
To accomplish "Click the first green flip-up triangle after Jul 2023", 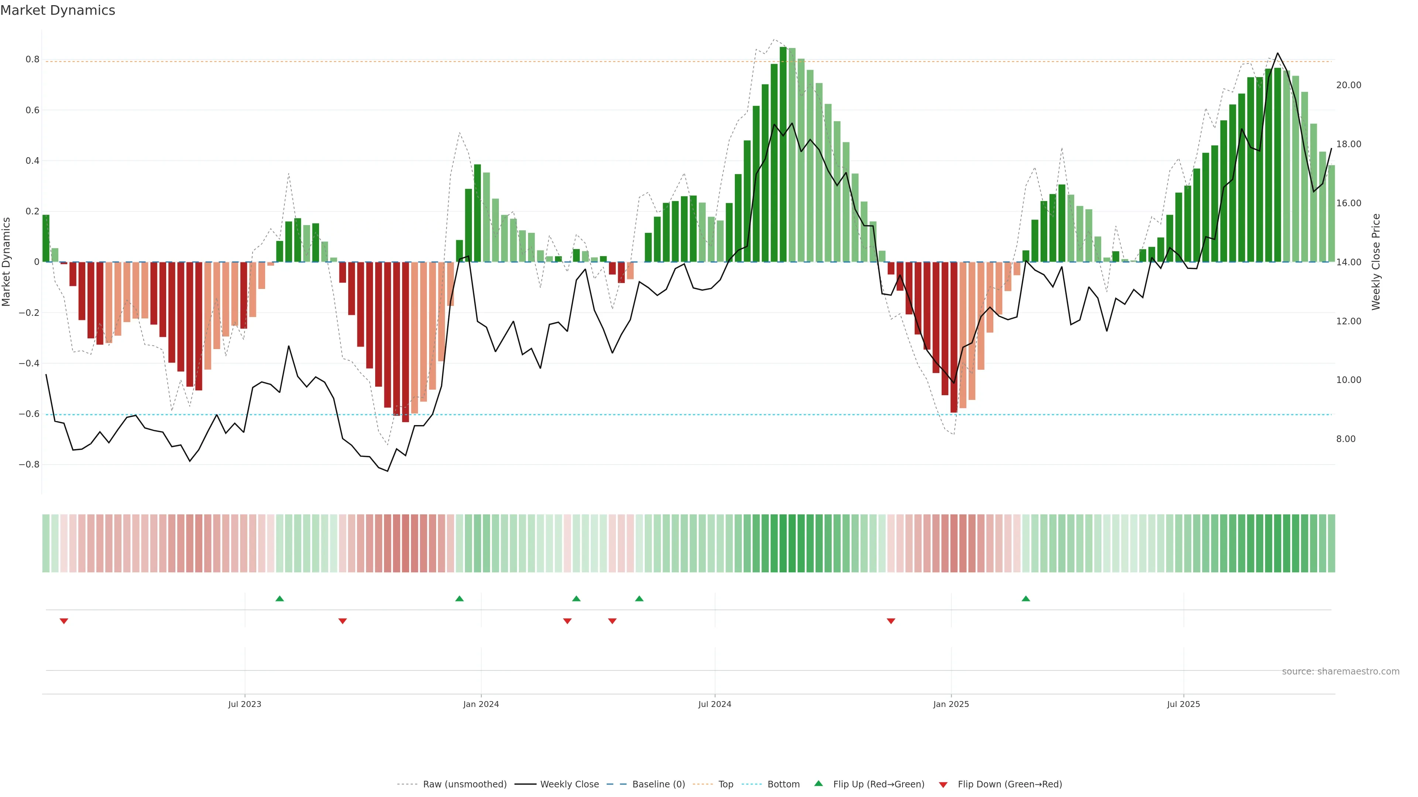I will click(280, 598).
